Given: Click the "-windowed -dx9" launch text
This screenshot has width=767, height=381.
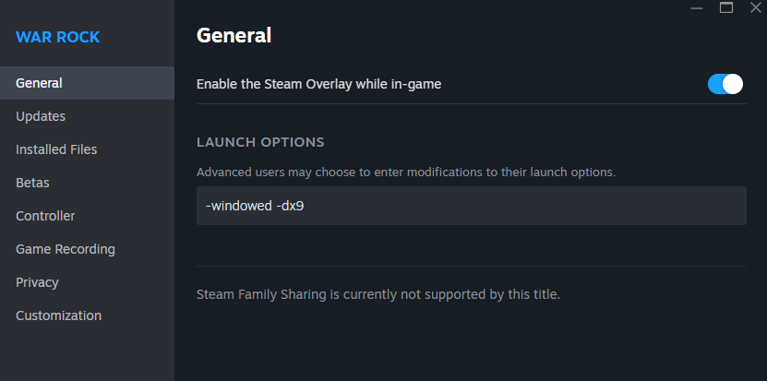Looking at the screenshot, I should 255,206.
